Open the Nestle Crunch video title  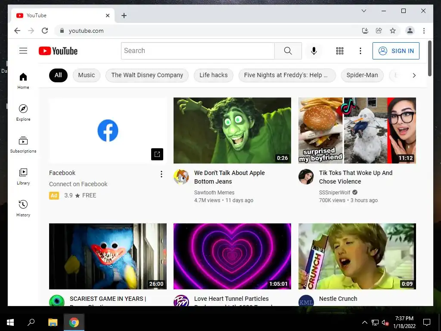click(x=338, y=299)
